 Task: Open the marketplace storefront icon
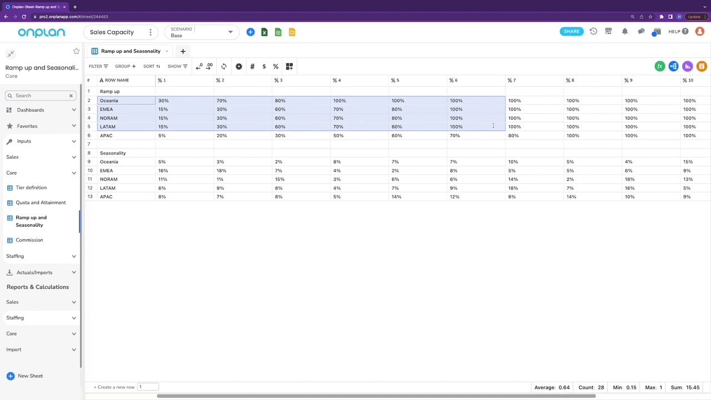click(608, 32)
